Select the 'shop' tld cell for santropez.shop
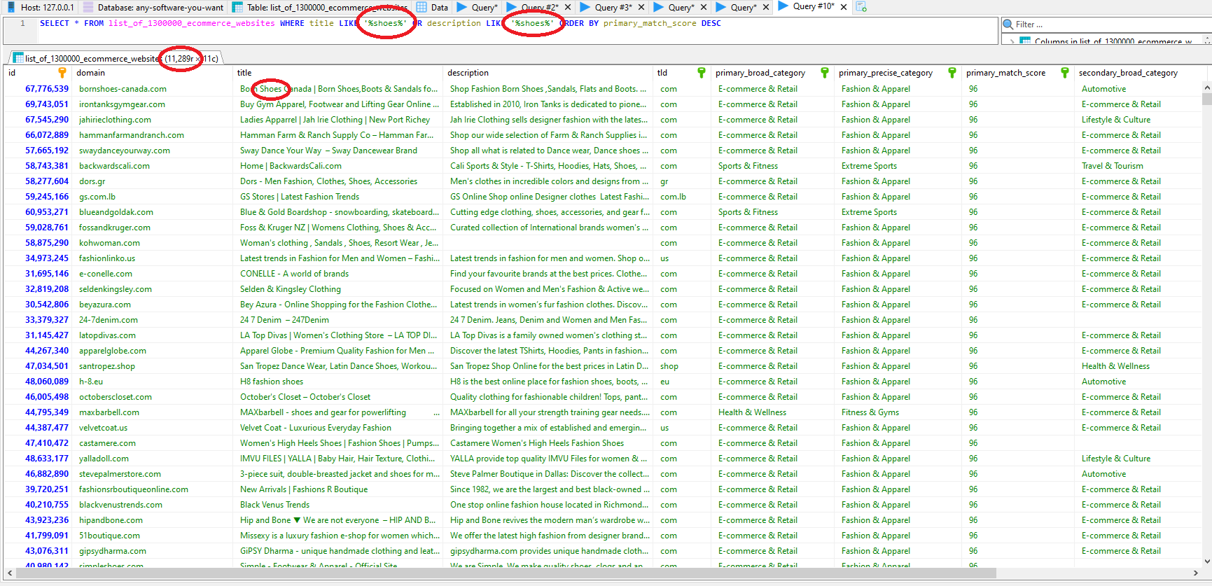The image size is (1212, 586). pyautogui.click(x=682, y=366)
